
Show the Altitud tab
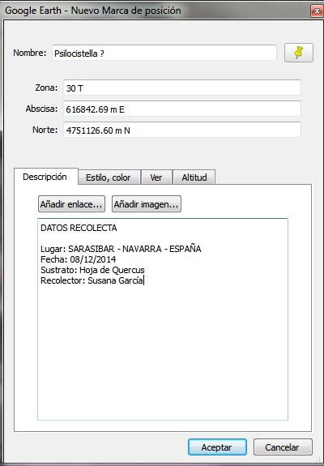(194, 177)
